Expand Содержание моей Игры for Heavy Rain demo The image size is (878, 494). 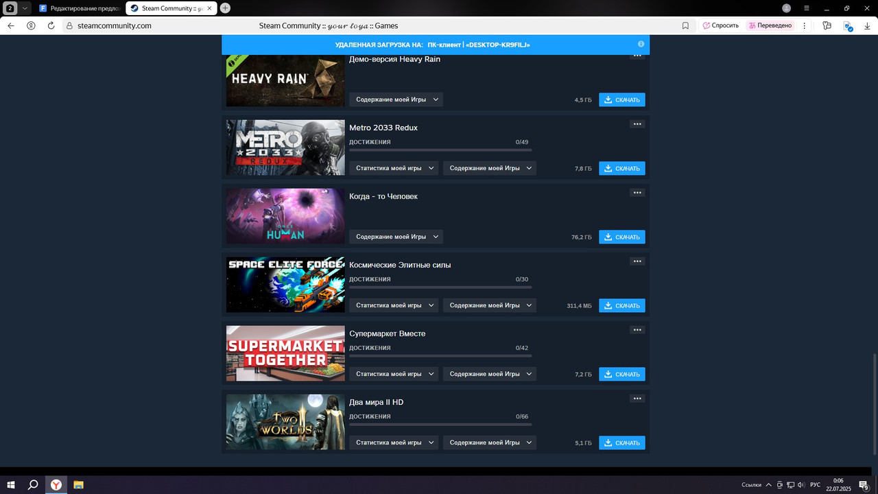396,99
